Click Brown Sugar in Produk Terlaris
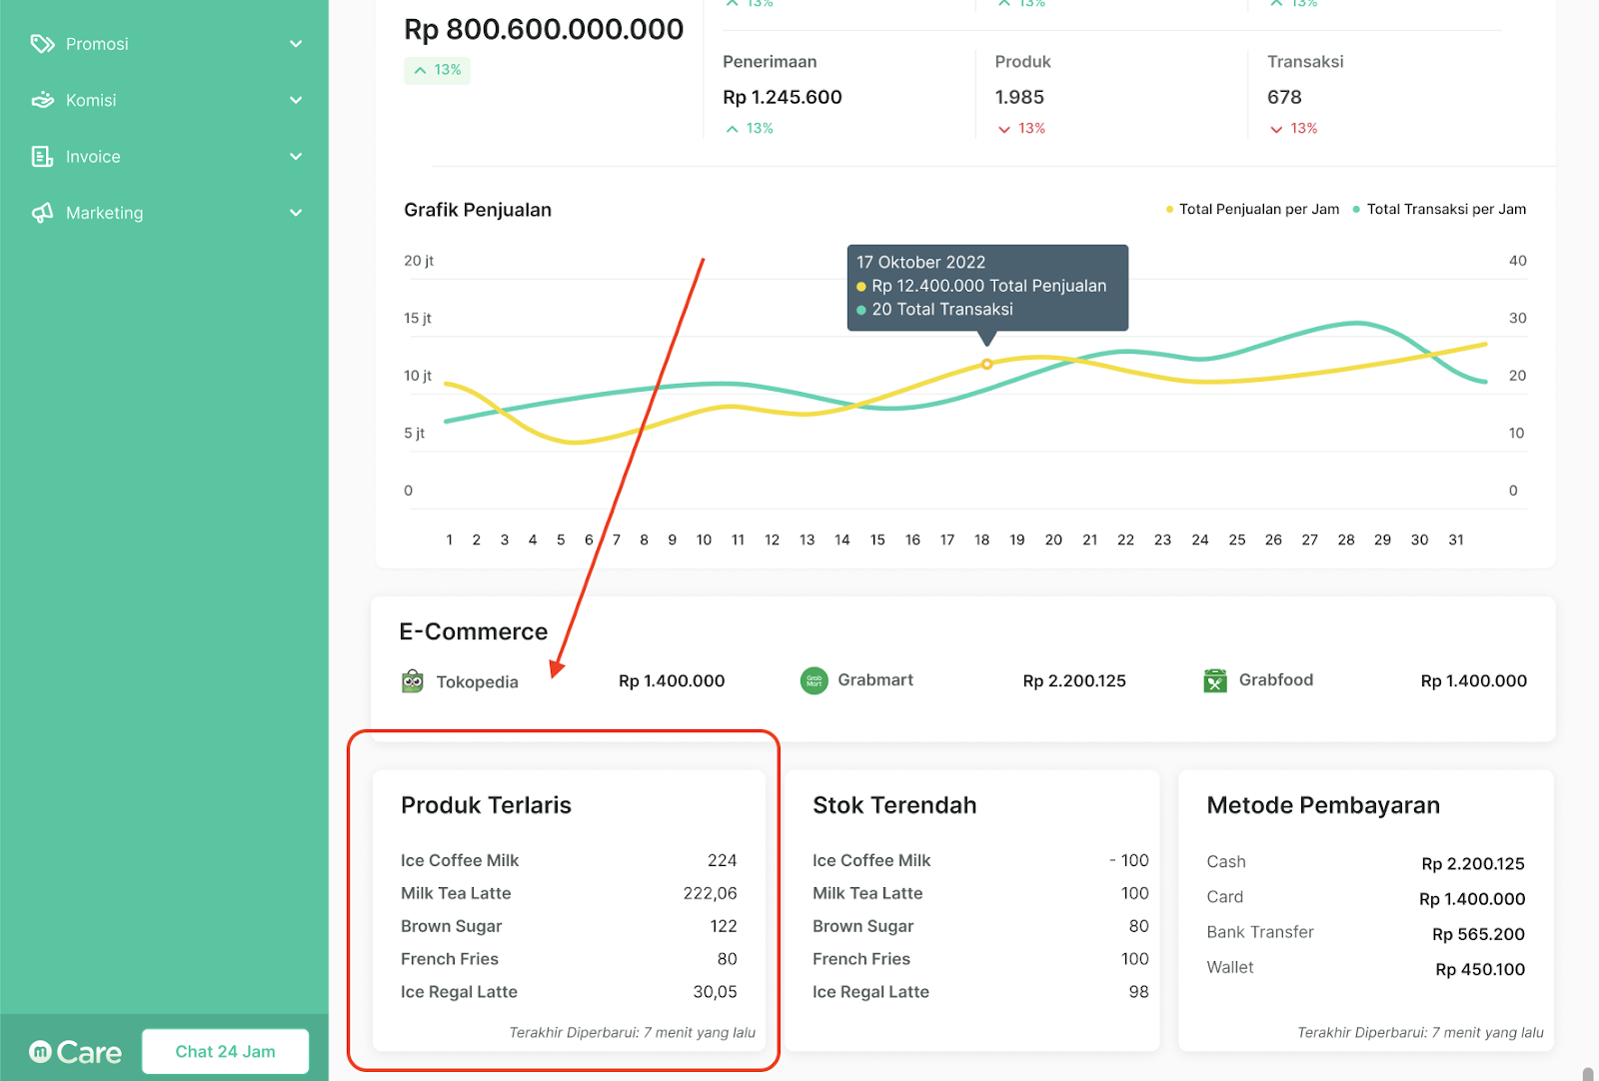 tap(451, 926)
